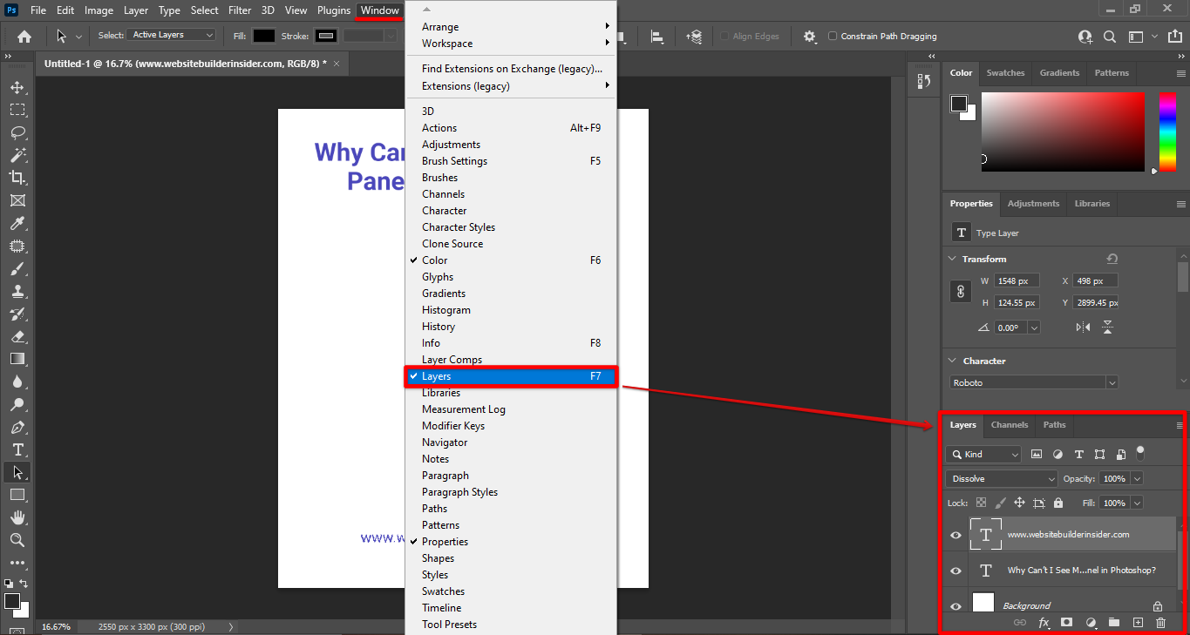The width and height of the screenshot is (1190, 635).
Task: Open the Kind layer filter dropdown
Action: click(983, 454)
